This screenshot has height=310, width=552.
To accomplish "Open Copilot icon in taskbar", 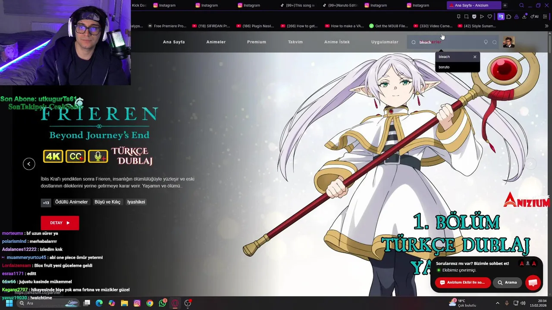I will (112, 303).
